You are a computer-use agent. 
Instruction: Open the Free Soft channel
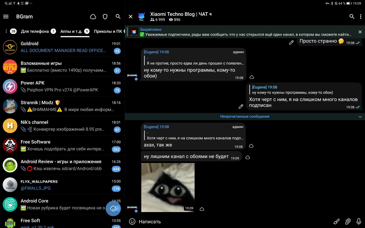[x=62, y=222]
